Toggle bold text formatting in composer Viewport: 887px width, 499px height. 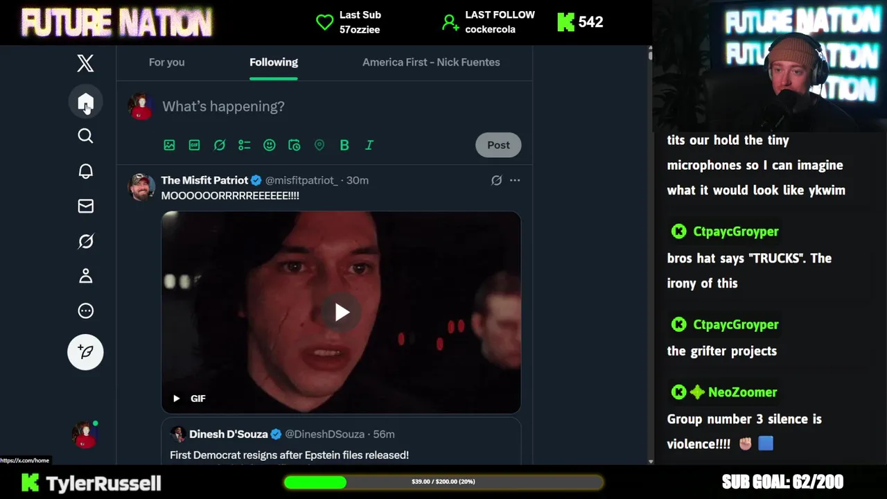coord(344,145)
